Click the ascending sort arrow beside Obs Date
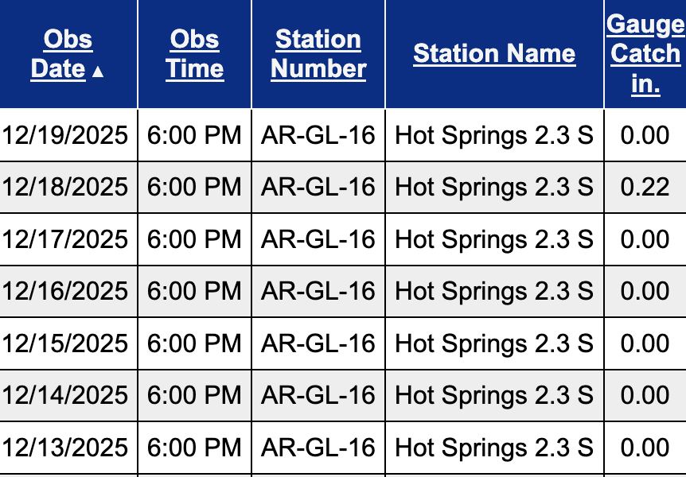686x477 pixels. point(98,72)
